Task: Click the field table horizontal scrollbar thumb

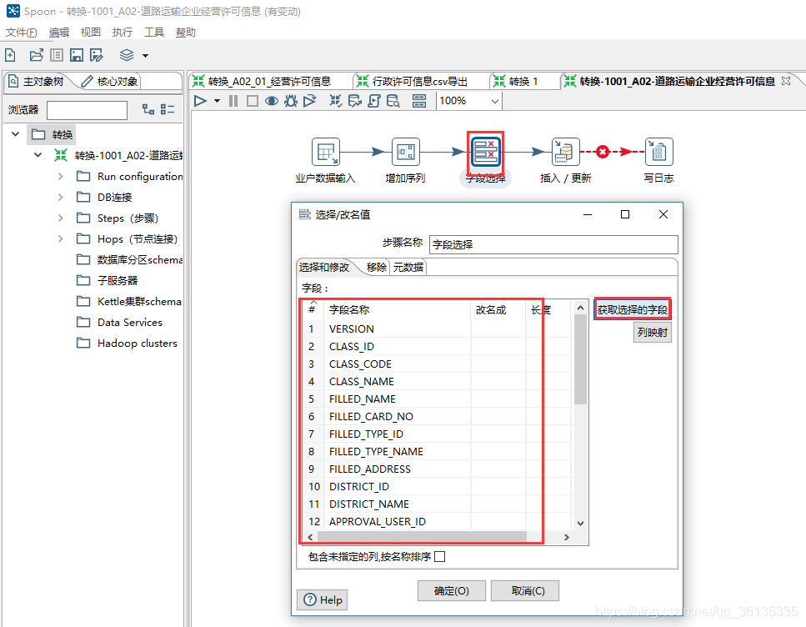Action: (422, 537)
